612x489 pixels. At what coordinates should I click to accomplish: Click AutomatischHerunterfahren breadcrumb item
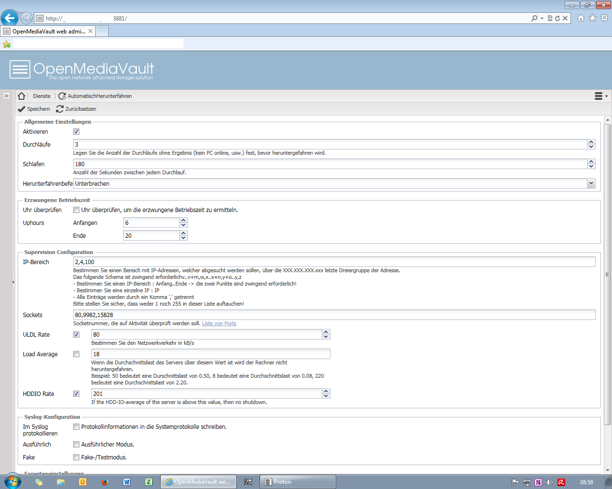[95, 96]
